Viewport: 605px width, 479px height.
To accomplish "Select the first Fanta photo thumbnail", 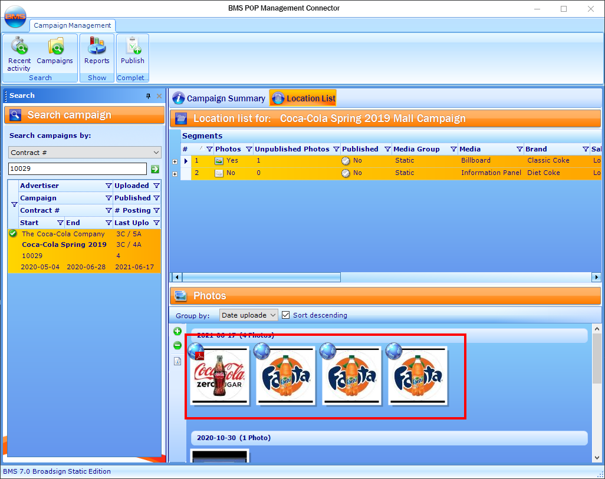I will [x=285, y=376].
